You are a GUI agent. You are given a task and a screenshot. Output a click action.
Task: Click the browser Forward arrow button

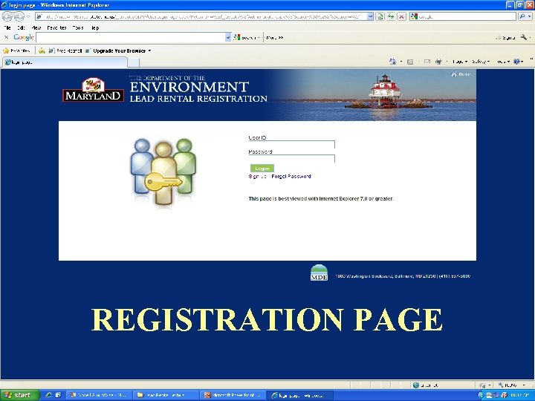coord(19,16)
